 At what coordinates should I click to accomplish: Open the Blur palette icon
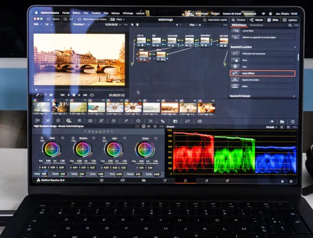click(x=163, y=121)
